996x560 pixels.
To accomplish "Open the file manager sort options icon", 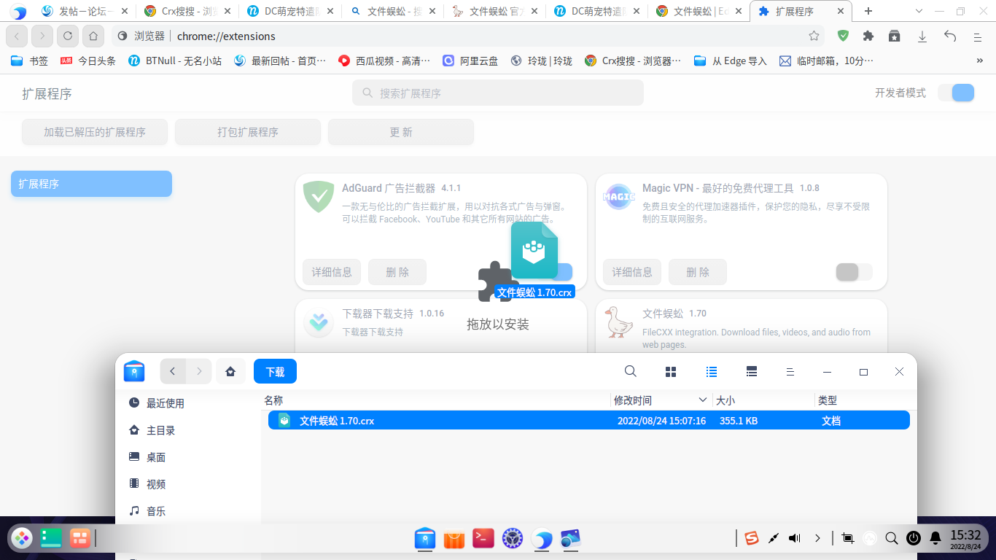I will pyautogui.click(x=790, y=371).
